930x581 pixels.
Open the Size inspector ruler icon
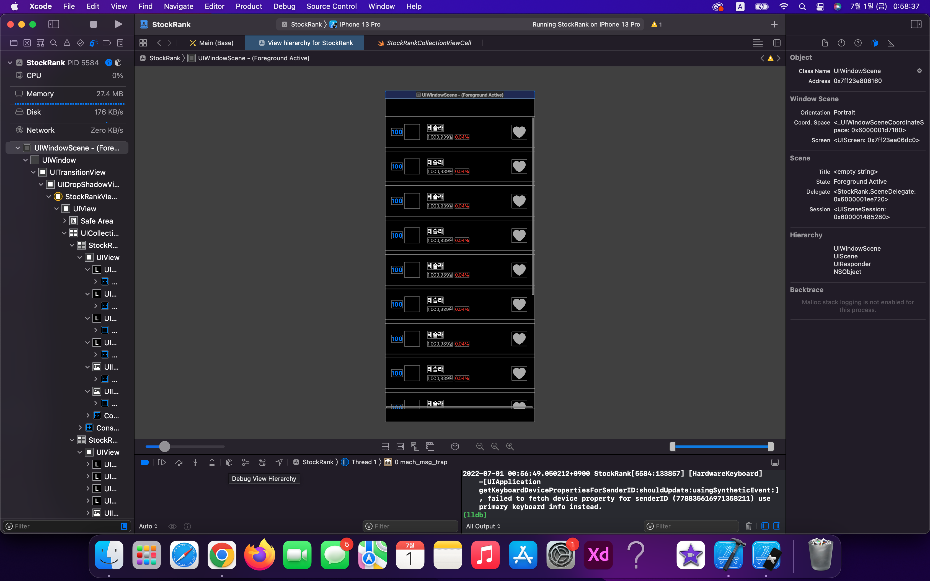(891, 43)
